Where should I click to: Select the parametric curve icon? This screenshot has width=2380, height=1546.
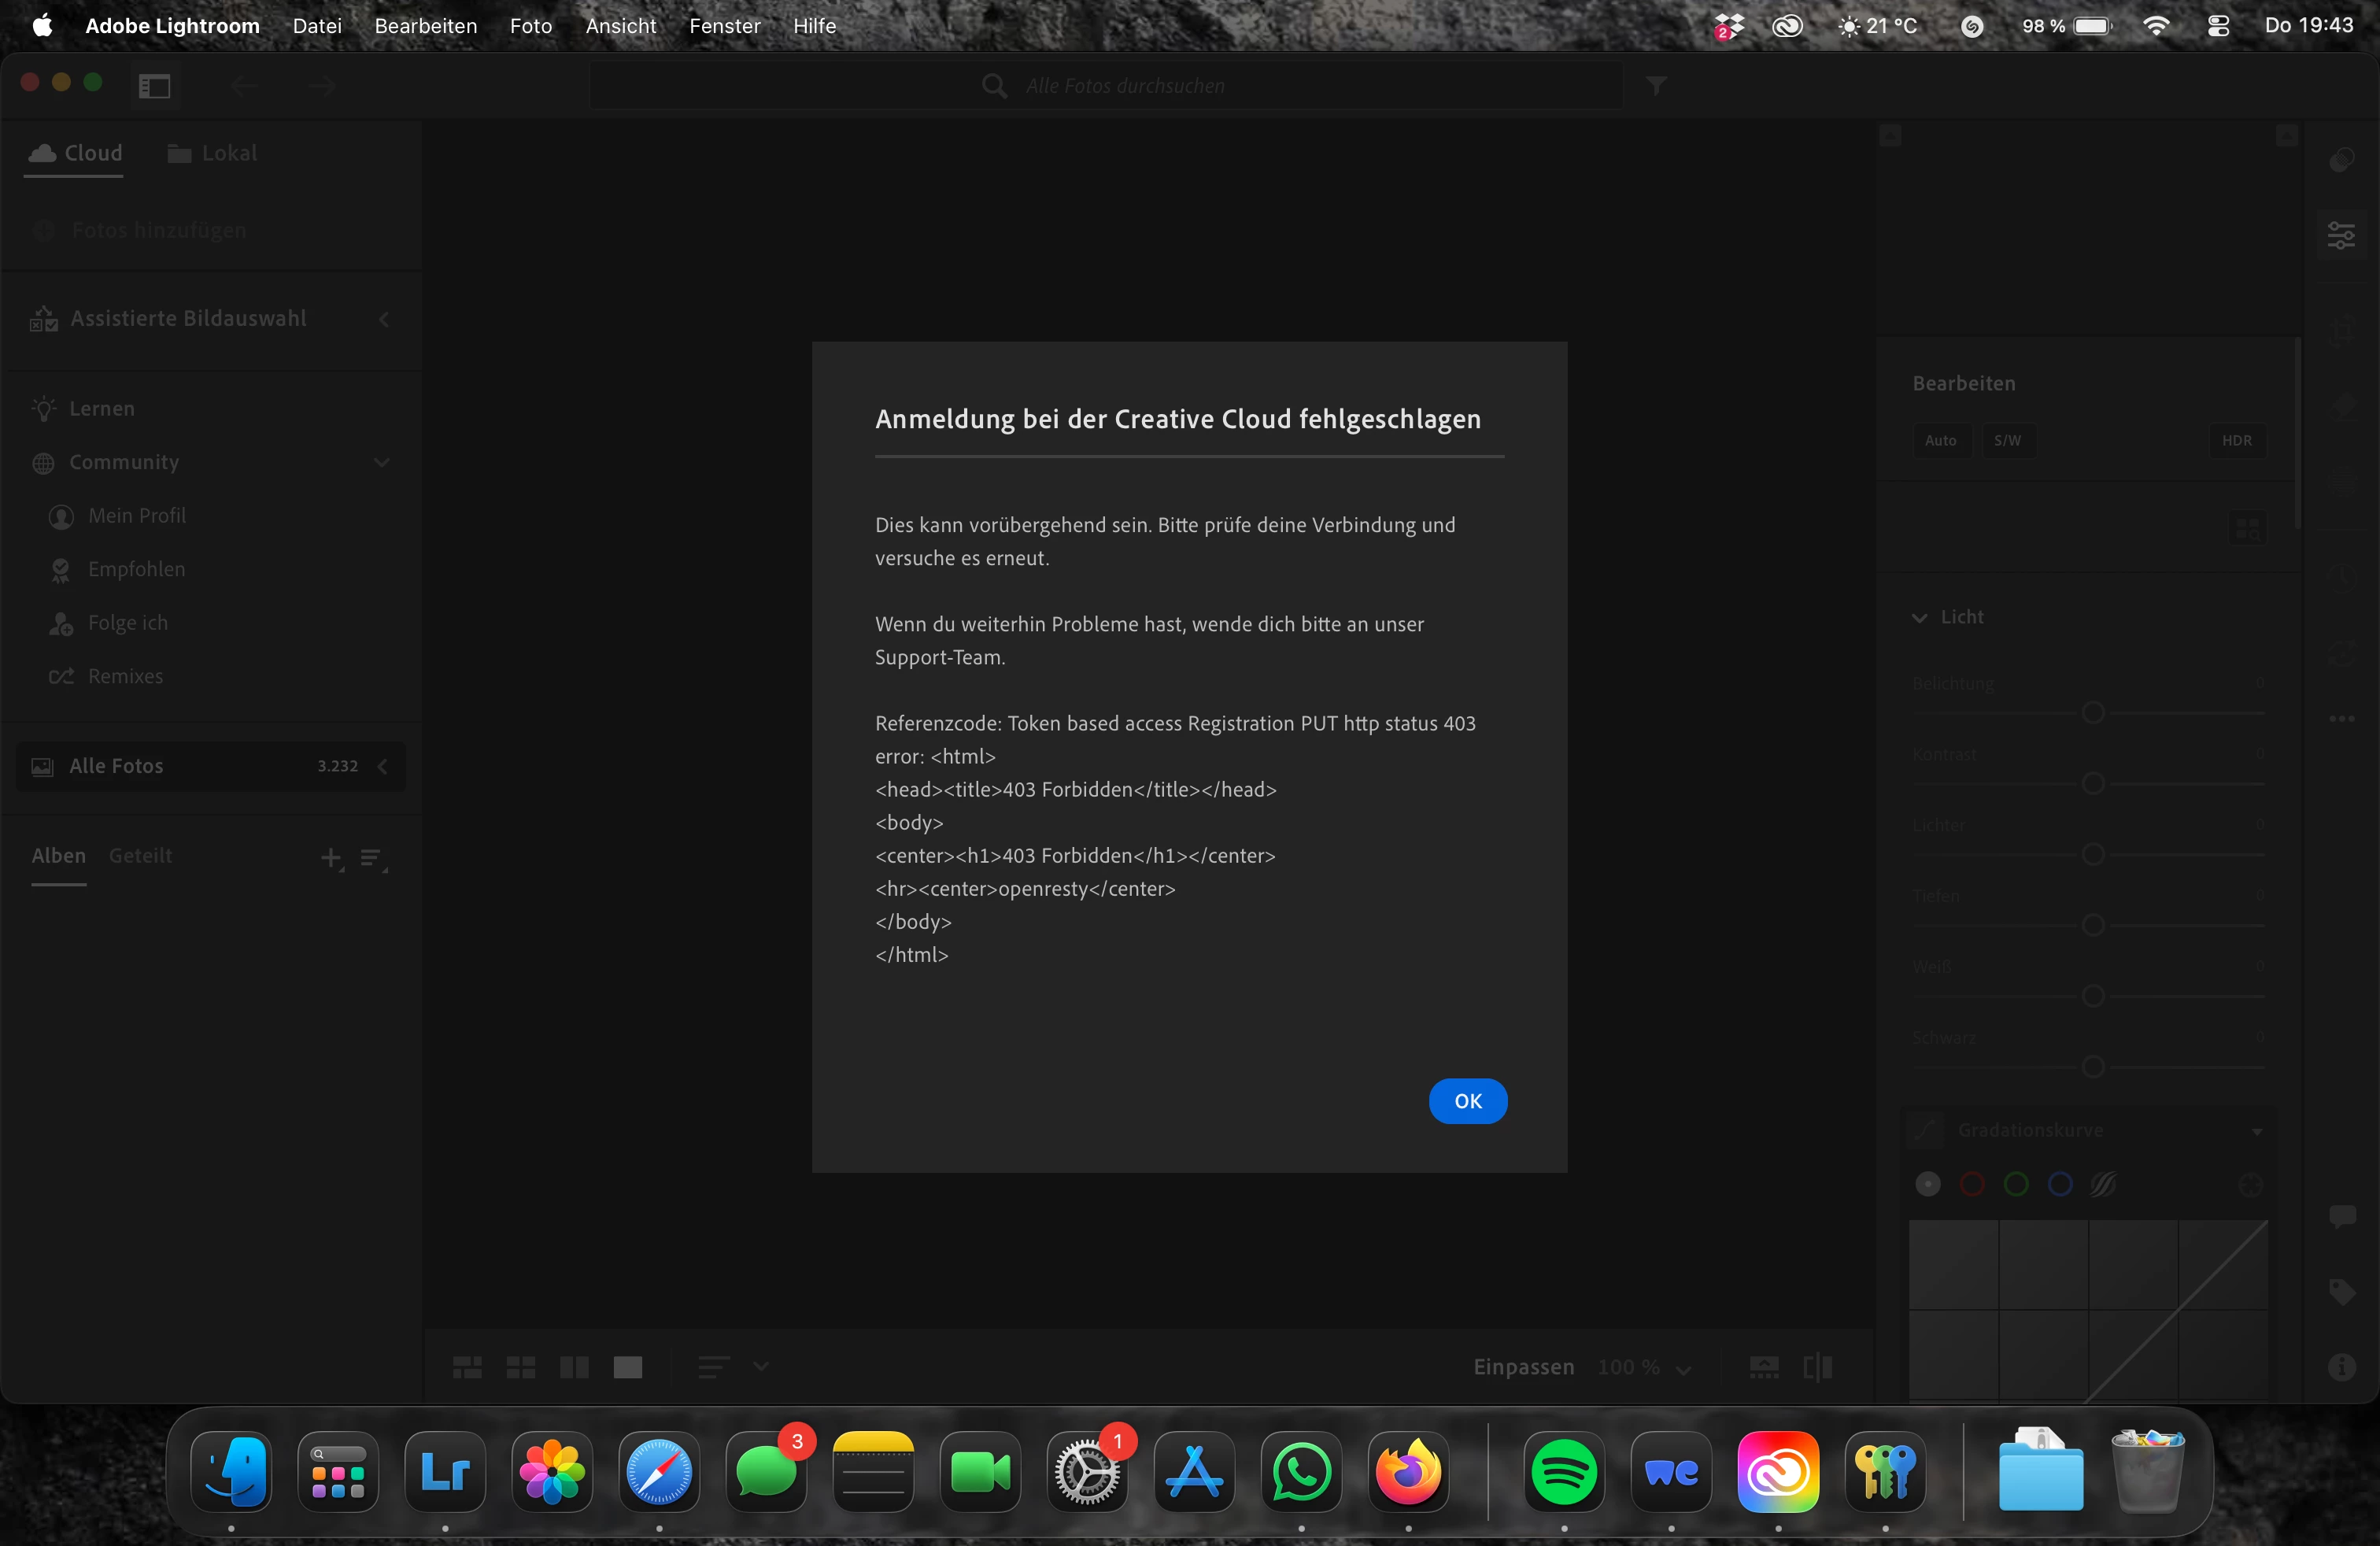click(2103, 1185)
